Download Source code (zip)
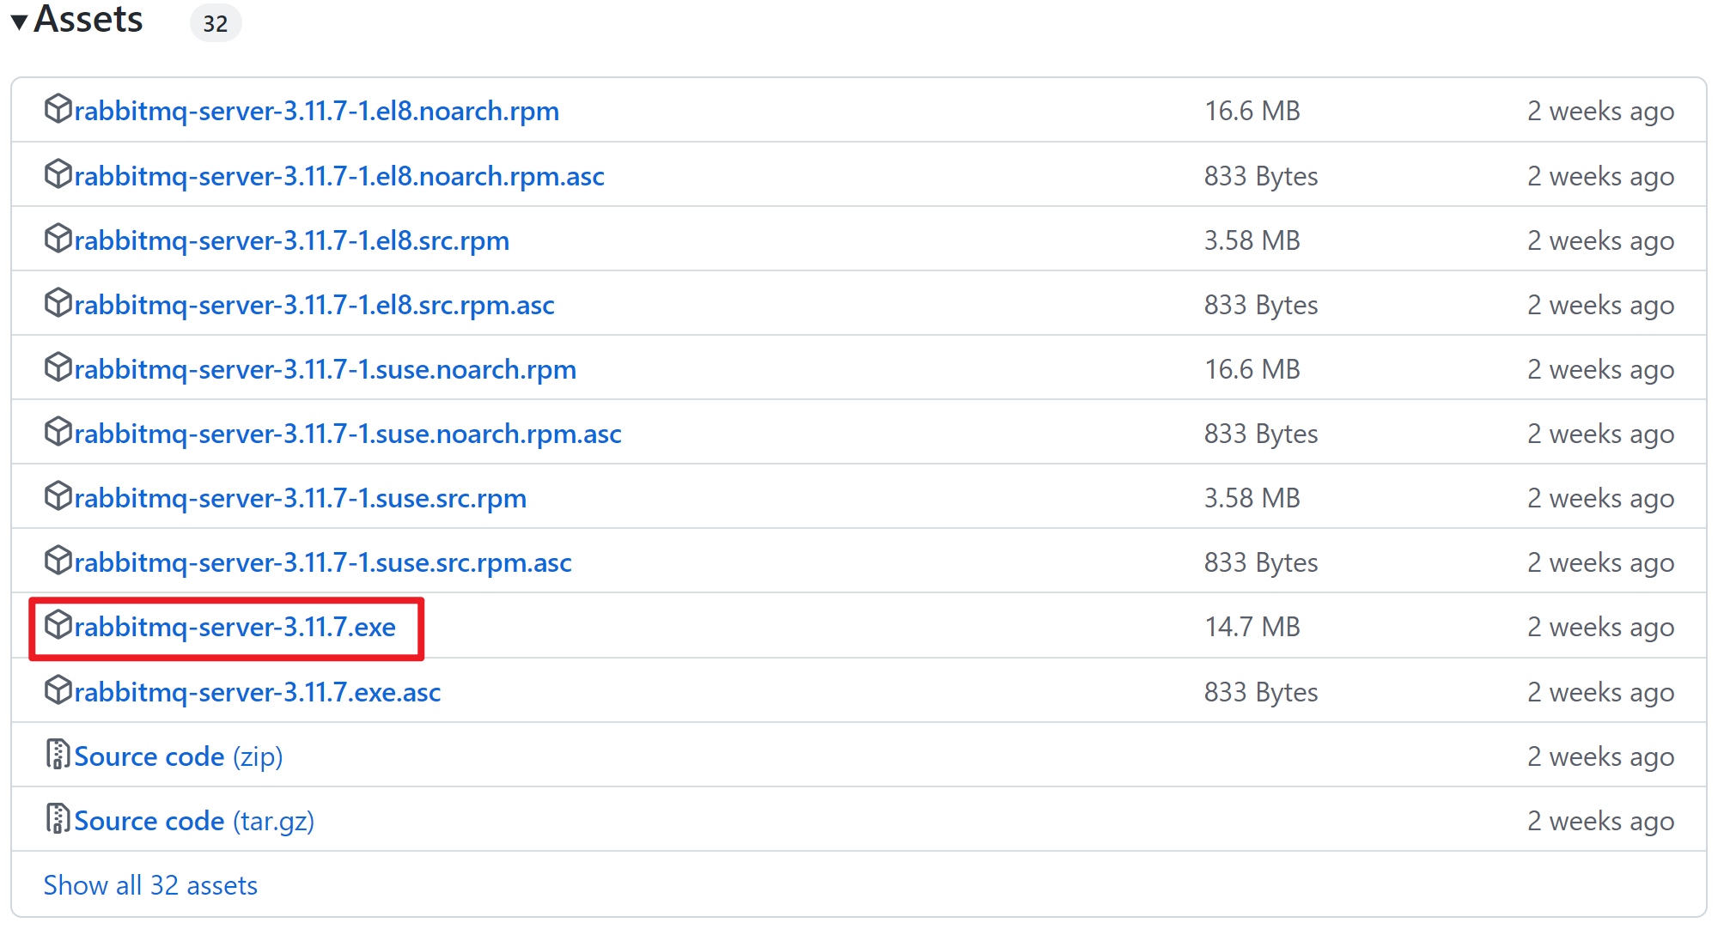Viewport: 1730px width, 941px height. coord(179,756)
